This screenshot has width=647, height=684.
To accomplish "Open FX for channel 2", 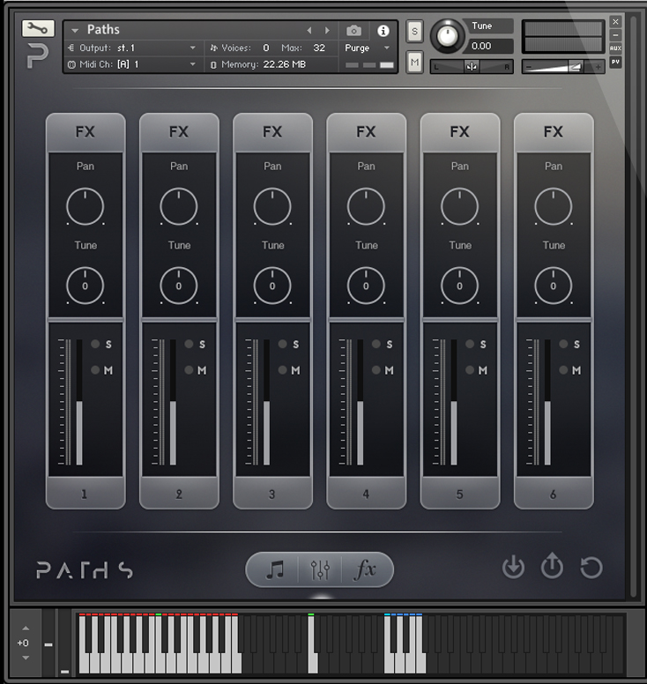I will click(179, 132).
